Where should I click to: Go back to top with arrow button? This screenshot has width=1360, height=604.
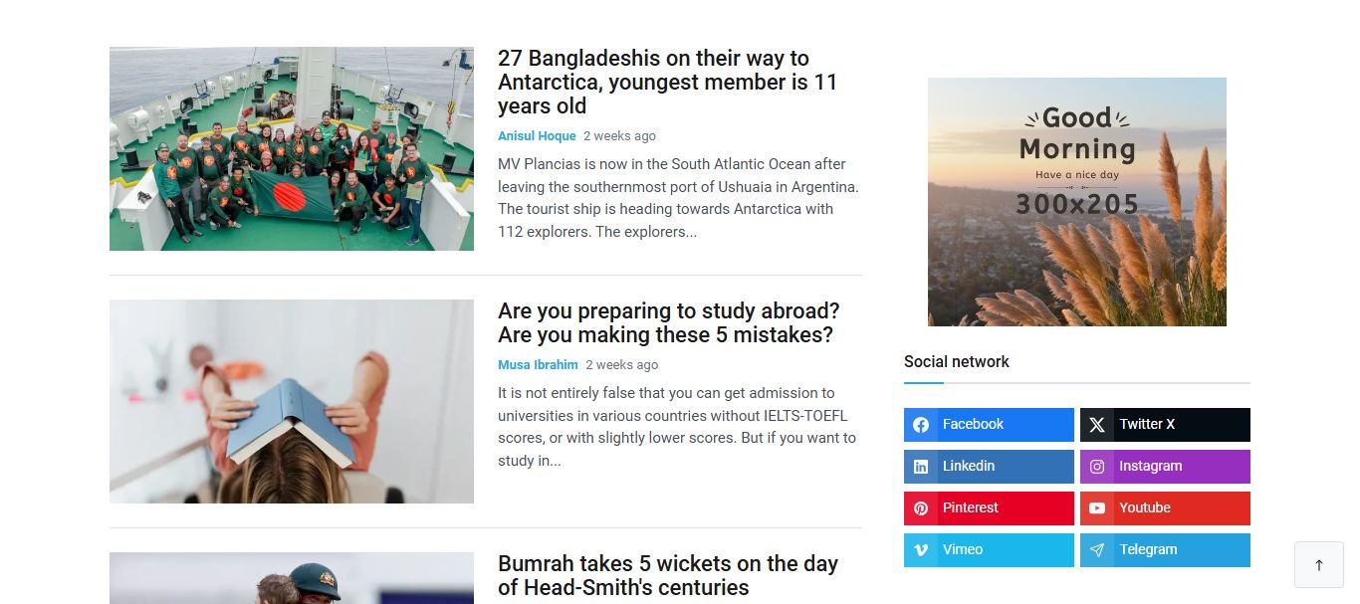[1319, 565]
